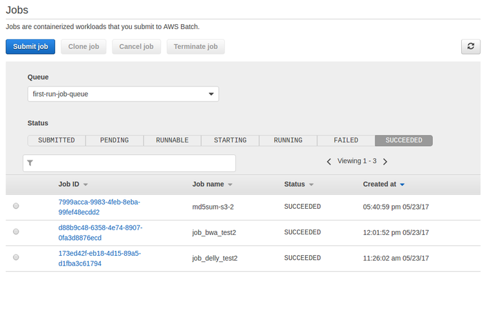Screen dimensions: 497x309
Task: Click the Submit job button
Action: tap(30, 47)
